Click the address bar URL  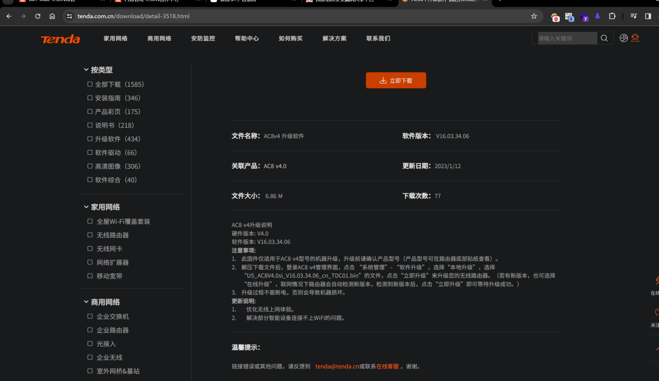(133, 16)
